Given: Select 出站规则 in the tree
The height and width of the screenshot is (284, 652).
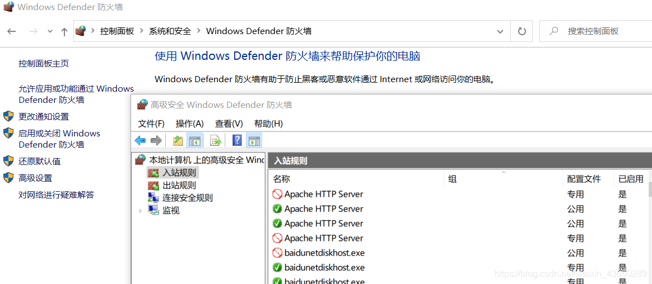Looking at the screenshot, I should point(179,185).
